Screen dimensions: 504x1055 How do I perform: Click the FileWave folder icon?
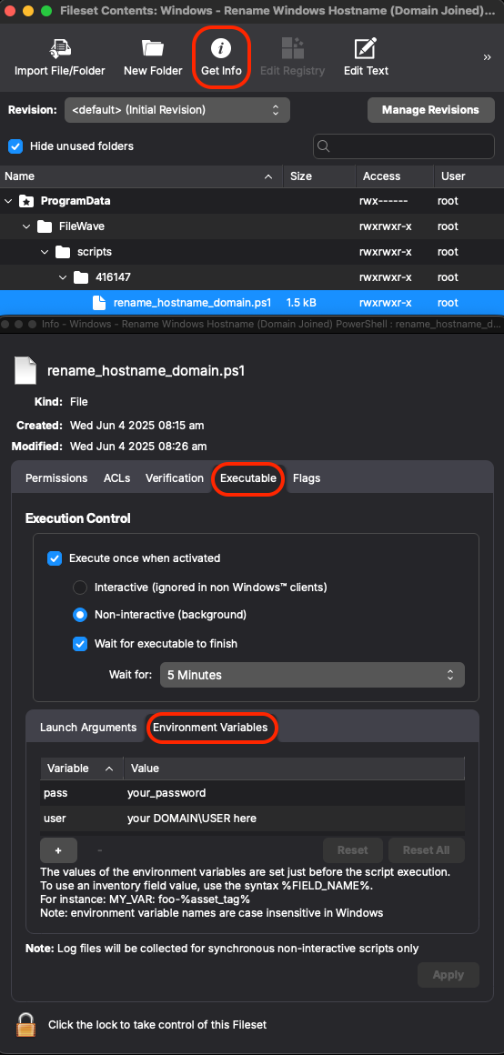(45, 226)
